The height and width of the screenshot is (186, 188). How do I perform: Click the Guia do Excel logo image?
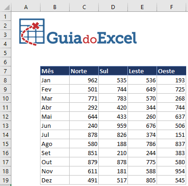tap(78, 32)
